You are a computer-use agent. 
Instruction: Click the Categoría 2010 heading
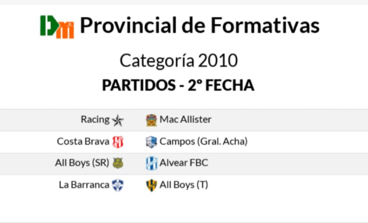coord(179,61)
